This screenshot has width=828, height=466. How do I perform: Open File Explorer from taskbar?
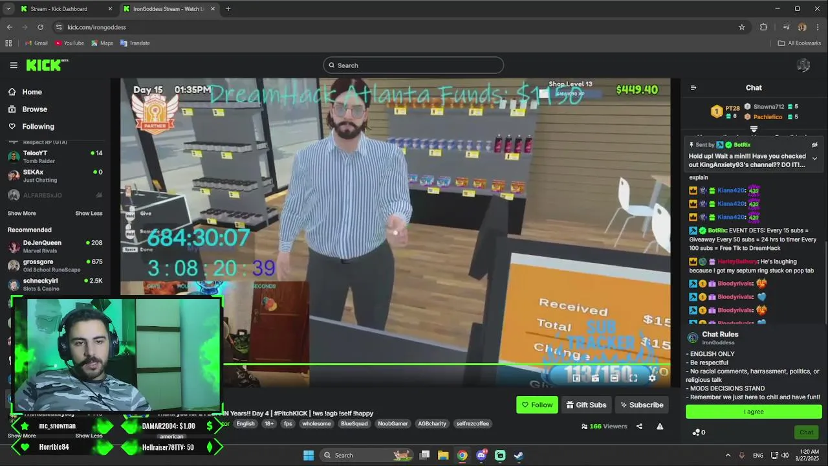443,456
